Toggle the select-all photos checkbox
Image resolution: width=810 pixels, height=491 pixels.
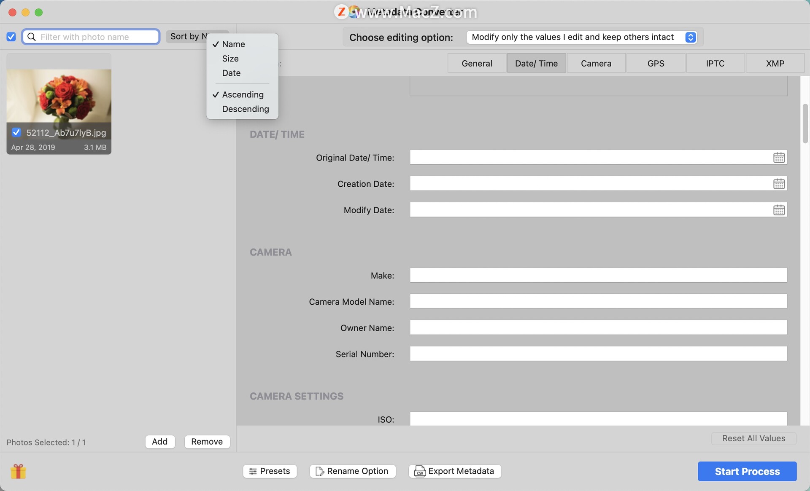(x=11, y=37)
